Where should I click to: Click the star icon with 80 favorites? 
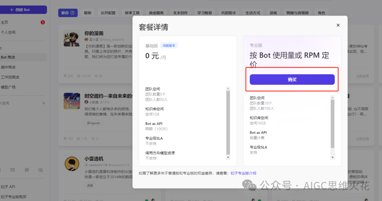coord(96,76)
